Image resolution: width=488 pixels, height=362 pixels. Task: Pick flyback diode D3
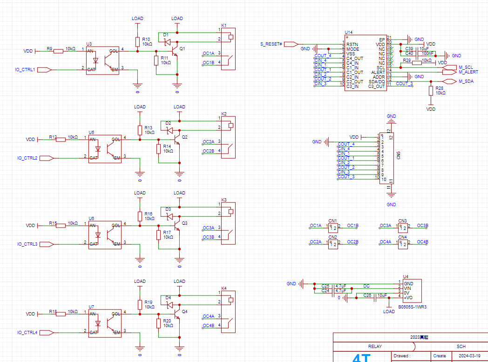point(170,216)
